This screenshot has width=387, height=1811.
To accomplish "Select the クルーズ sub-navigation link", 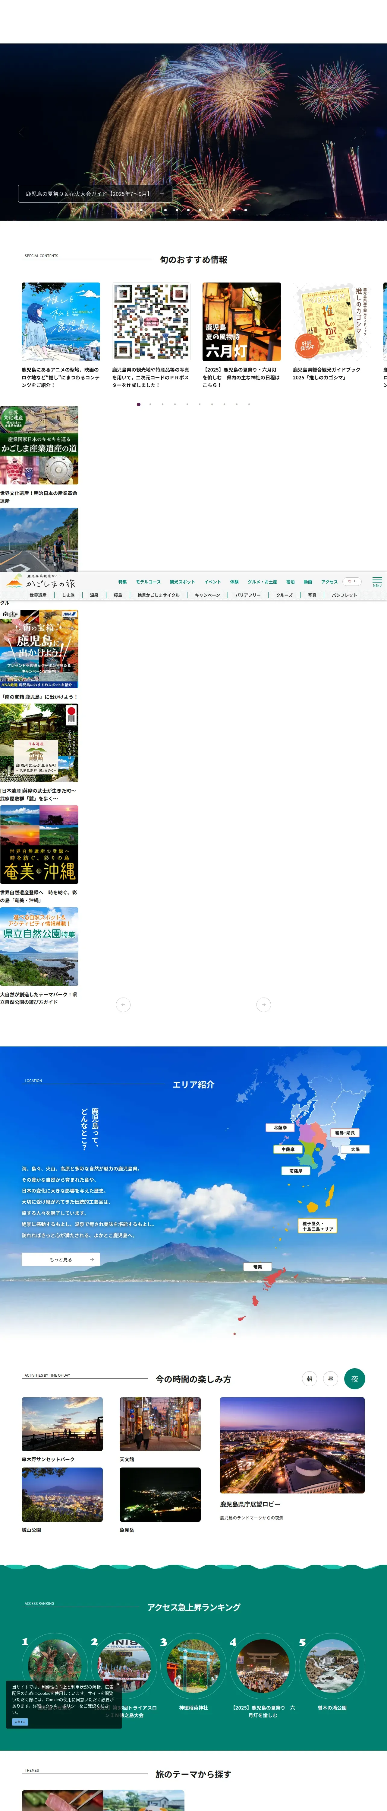I will (x=285, y=596).
